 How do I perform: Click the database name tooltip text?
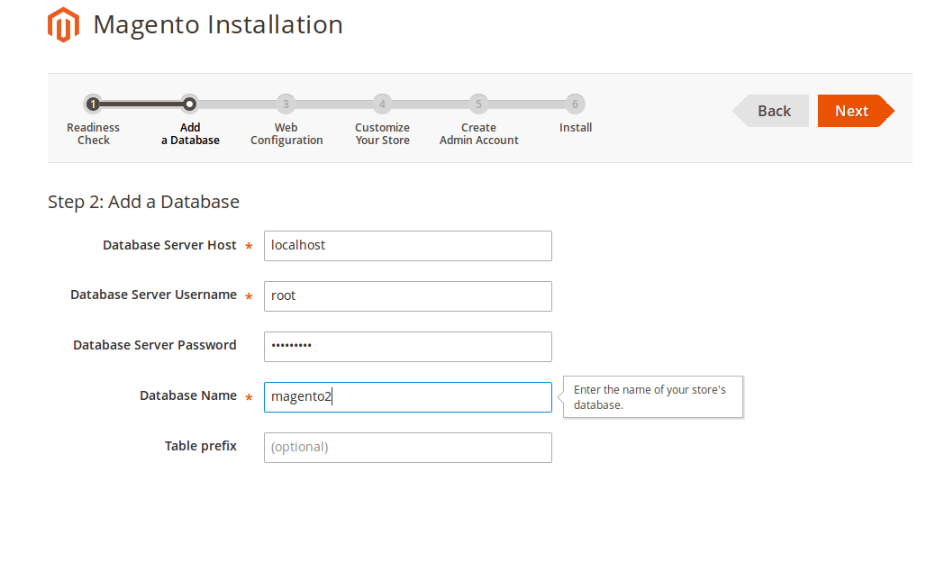click(650, 397)
